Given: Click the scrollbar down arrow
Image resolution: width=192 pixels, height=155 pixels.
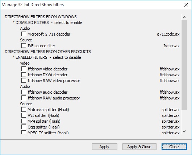Looking at the screenshot, I should tap(184, 131).
